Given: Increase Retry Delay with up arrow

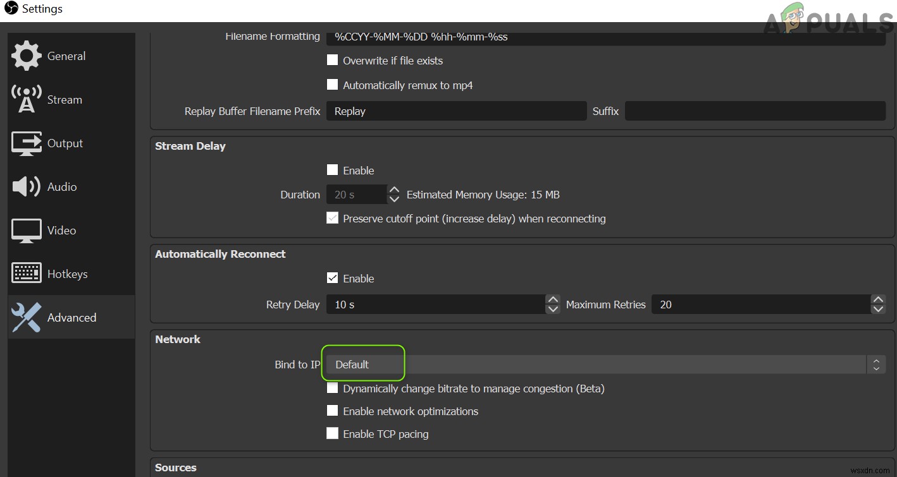Looking at the screenshot, I should click(553, 299).
